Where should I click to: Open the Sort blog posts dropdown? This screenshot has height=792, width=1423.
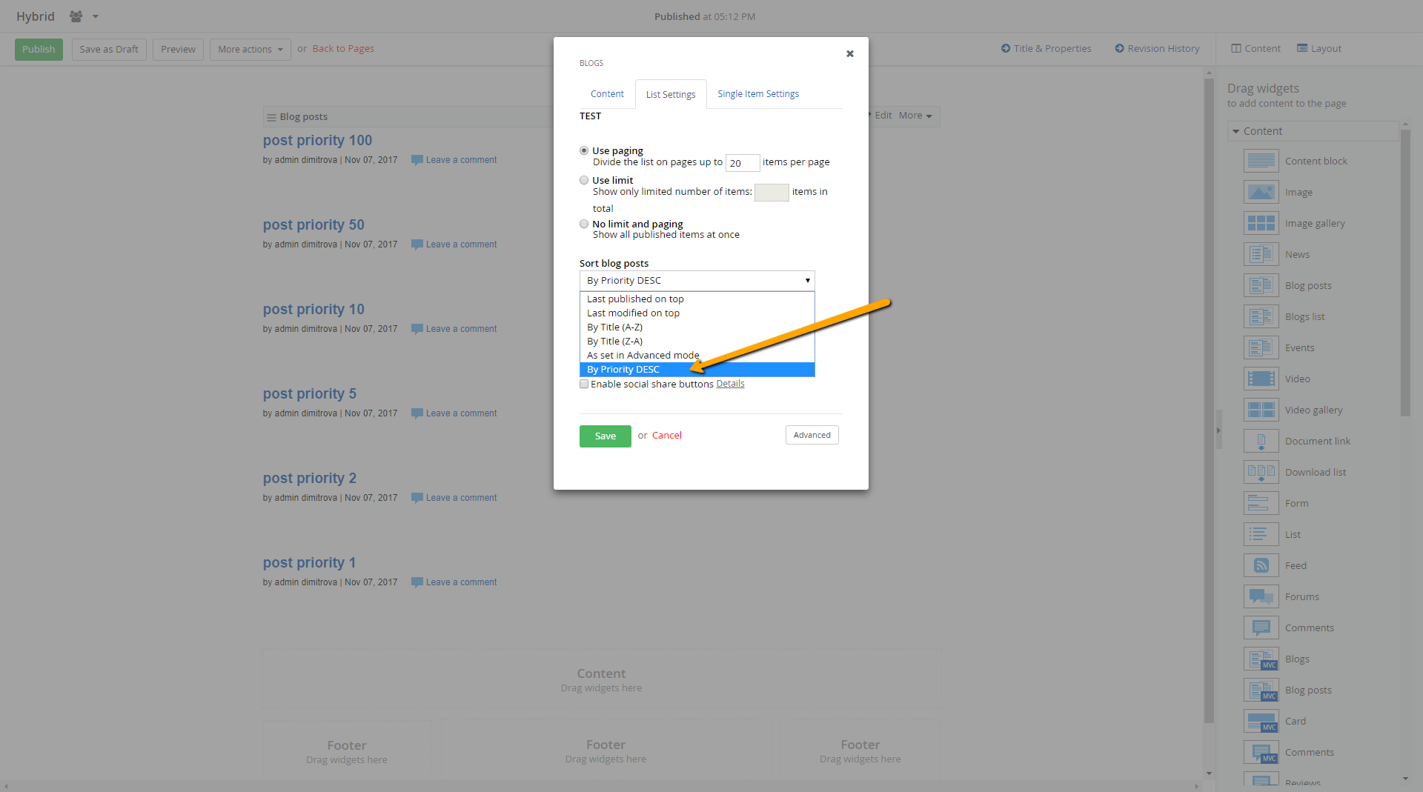point(697,281)
